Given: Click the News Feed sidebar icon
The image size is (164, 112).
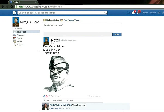Looking at the screenshot, I should [x=15, y=32].
